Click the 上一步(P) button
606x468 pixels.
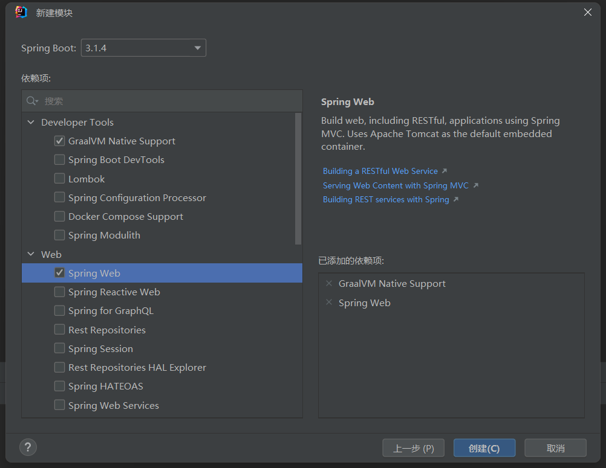413,447
